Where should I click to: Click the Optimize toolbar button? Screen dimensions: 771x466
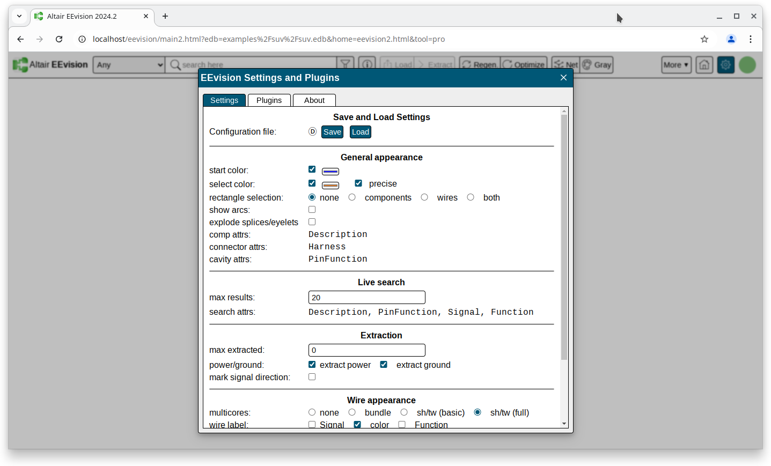[524, 65]
